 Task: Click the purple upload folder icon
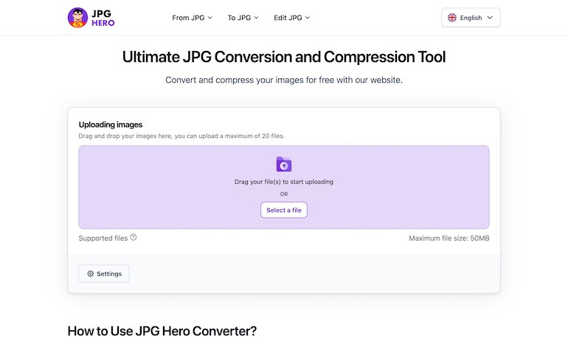click(x=284, y=164)
